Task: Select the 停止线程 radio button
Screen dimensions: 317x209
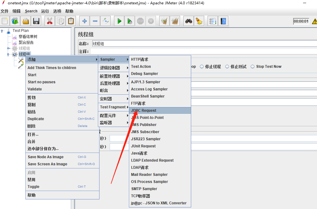Action: pyautogui.click(x=201, y=67)
